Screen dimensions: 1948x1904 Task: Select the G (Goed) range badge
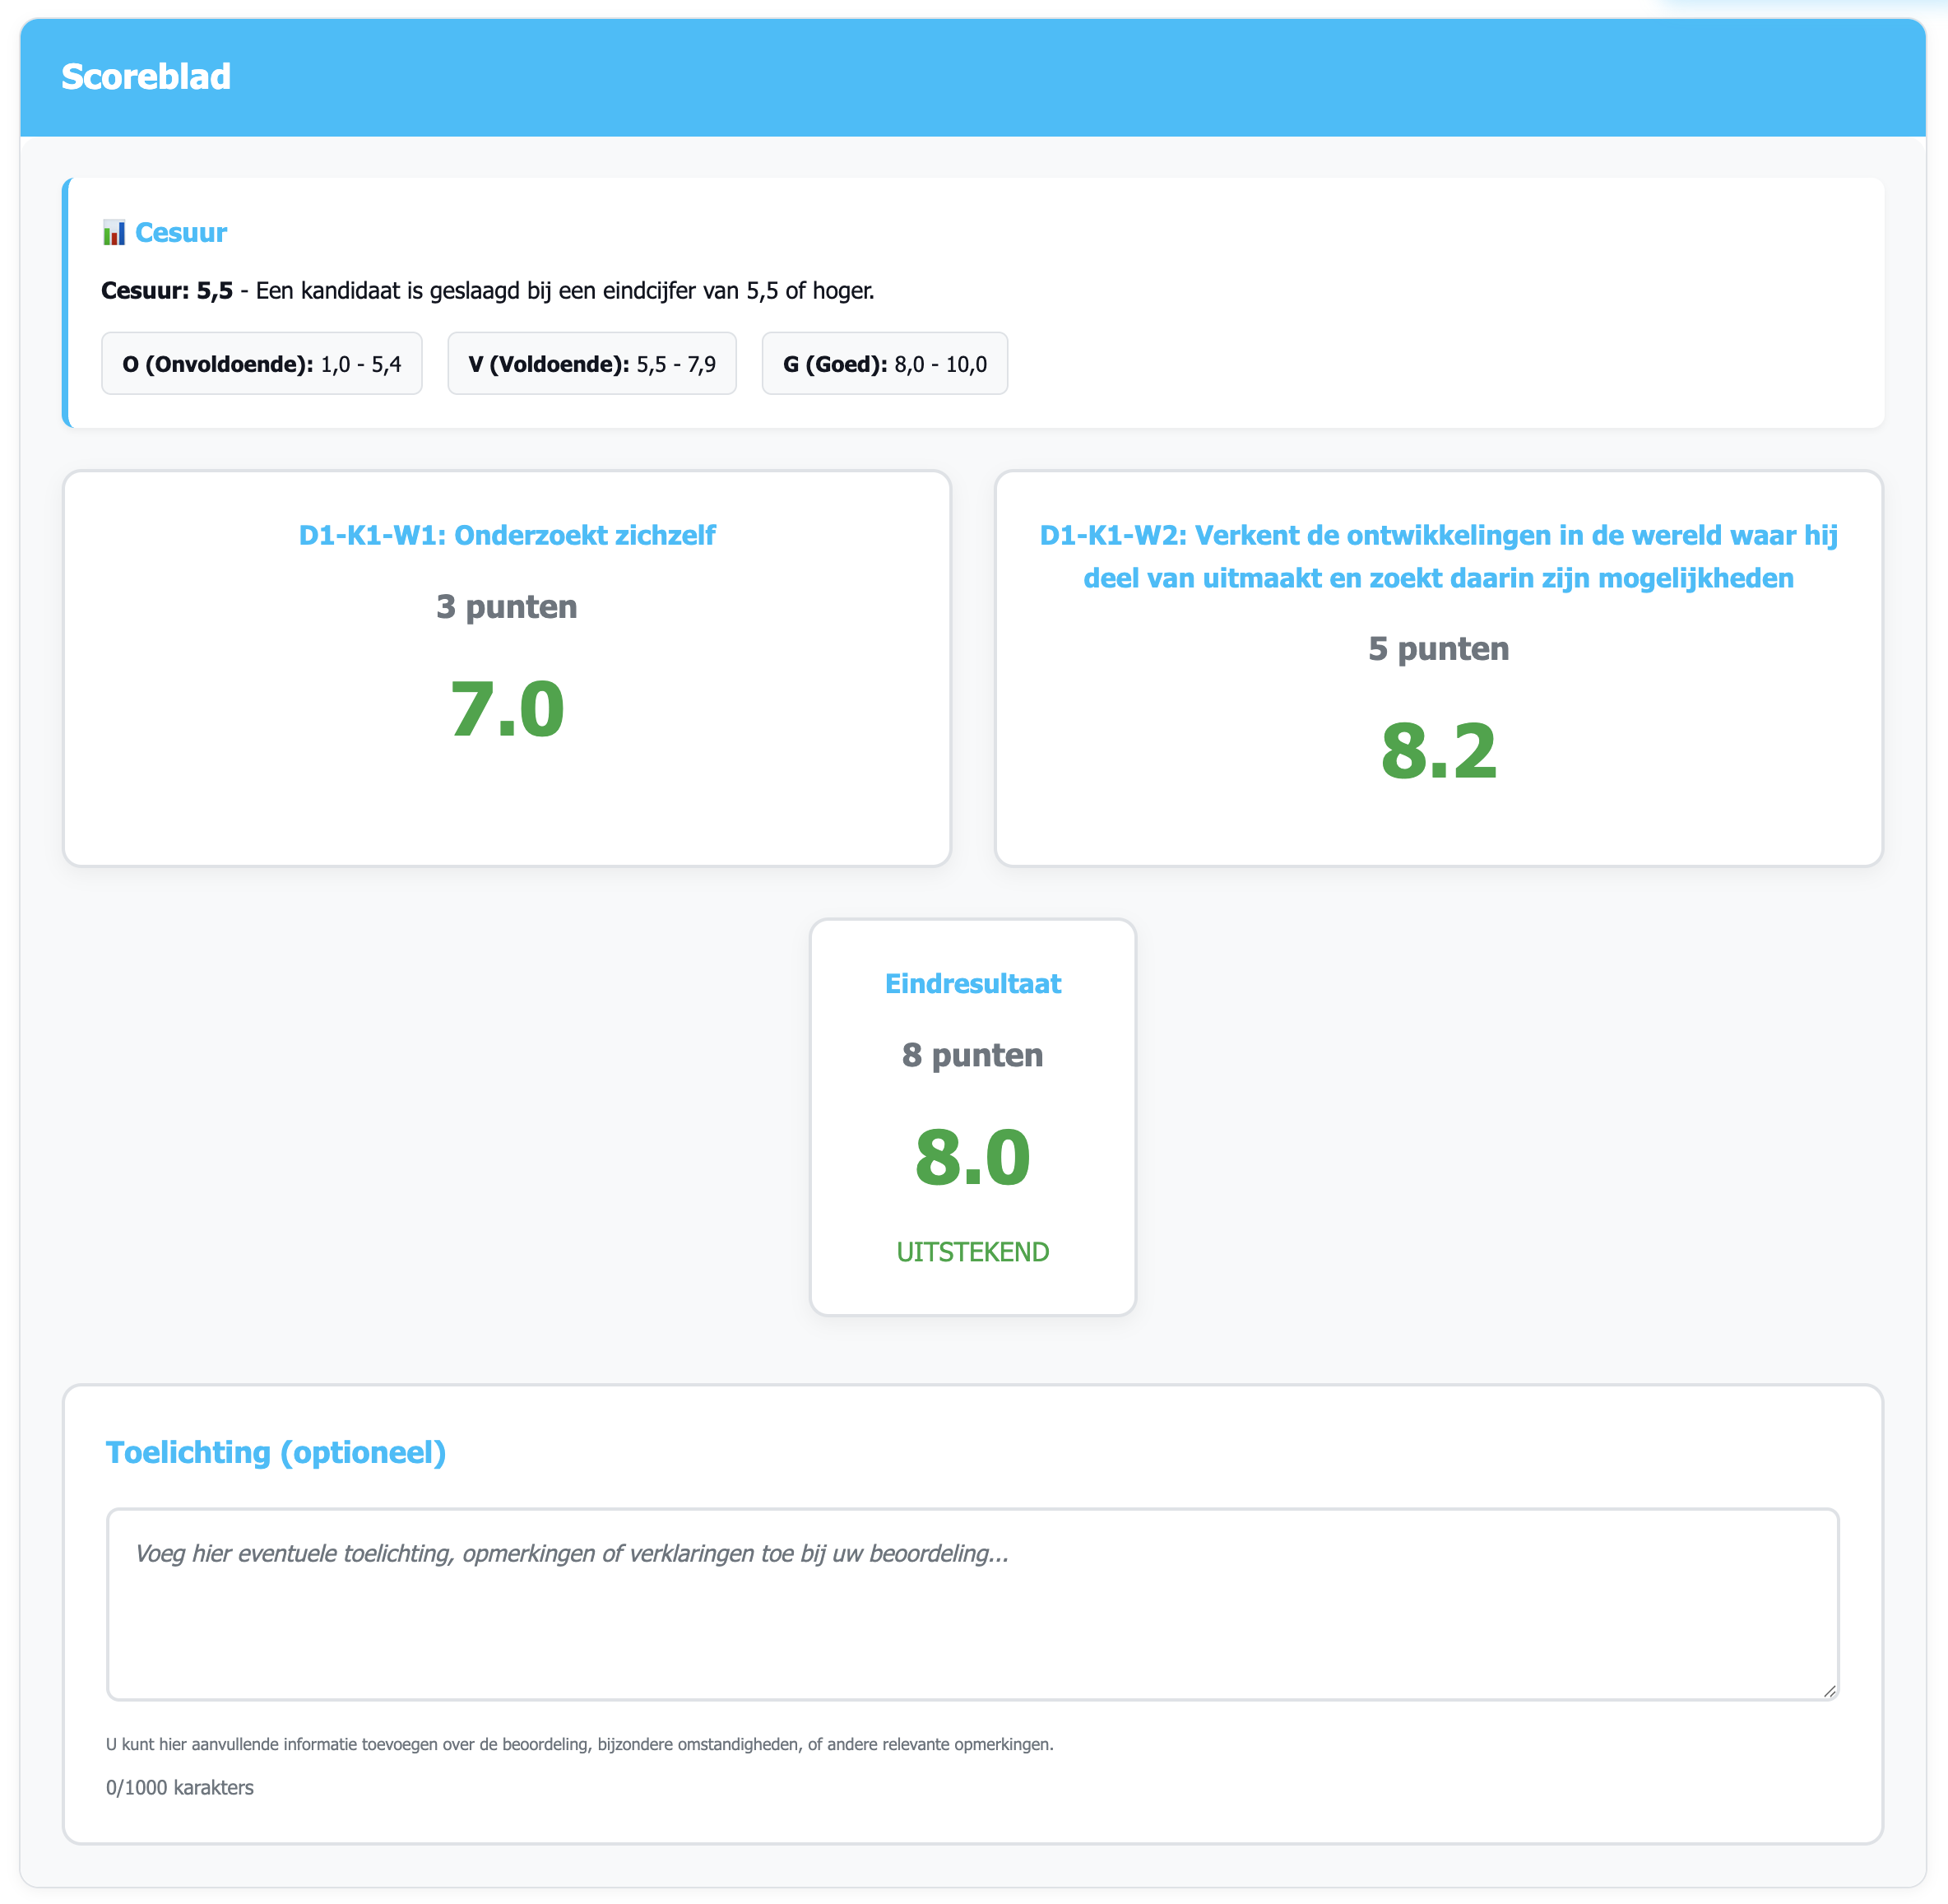[x=884, y=364]
